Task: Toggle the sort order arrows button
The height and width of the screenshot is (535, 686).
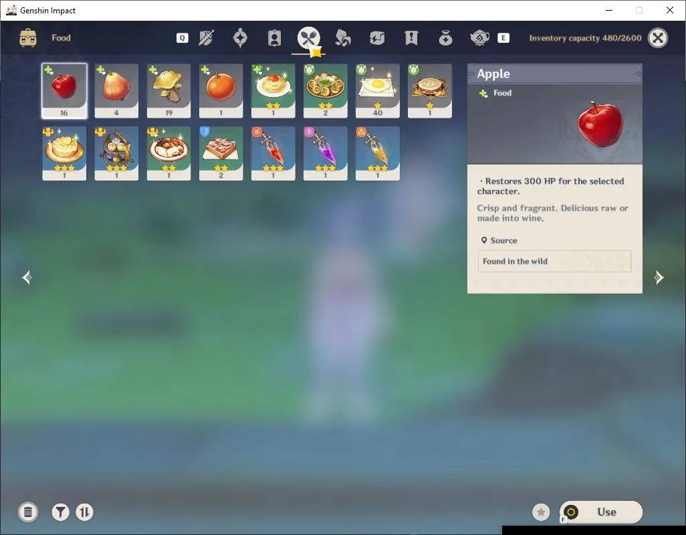Action: [x=84, y=512]
